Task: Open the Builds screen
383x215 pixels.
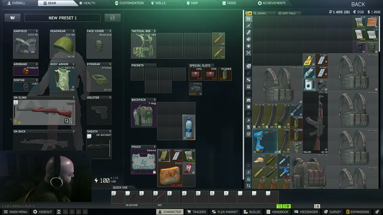Action: point(253,212)
